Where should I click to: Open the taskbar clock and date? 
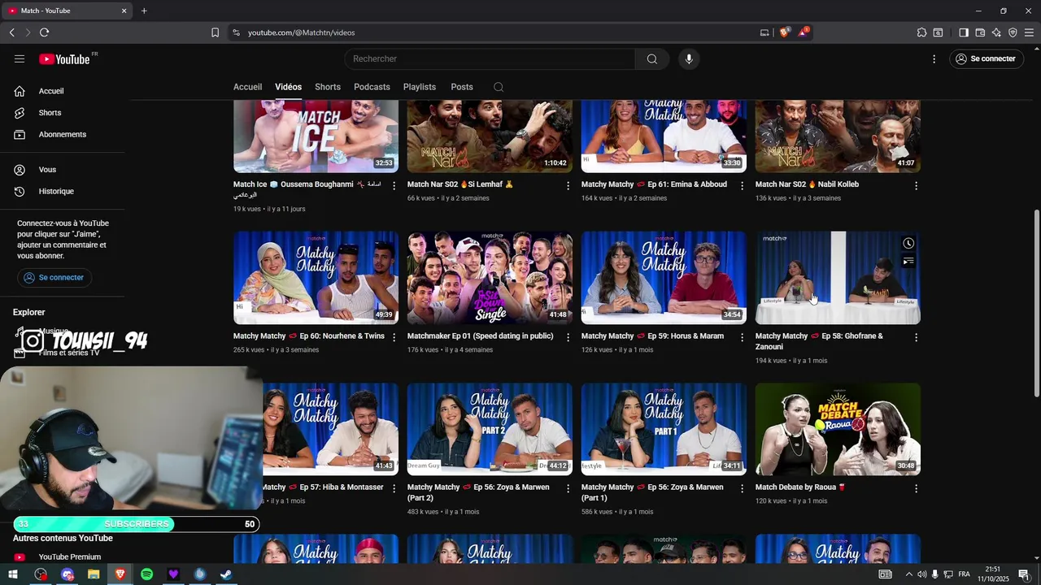(x=993, y=574)
